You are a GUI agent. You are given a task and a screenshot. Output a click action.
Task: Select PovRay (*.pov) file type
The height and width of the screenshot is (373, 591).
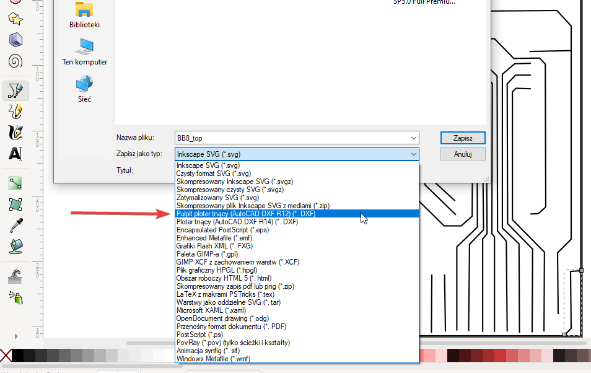(297, 343)
